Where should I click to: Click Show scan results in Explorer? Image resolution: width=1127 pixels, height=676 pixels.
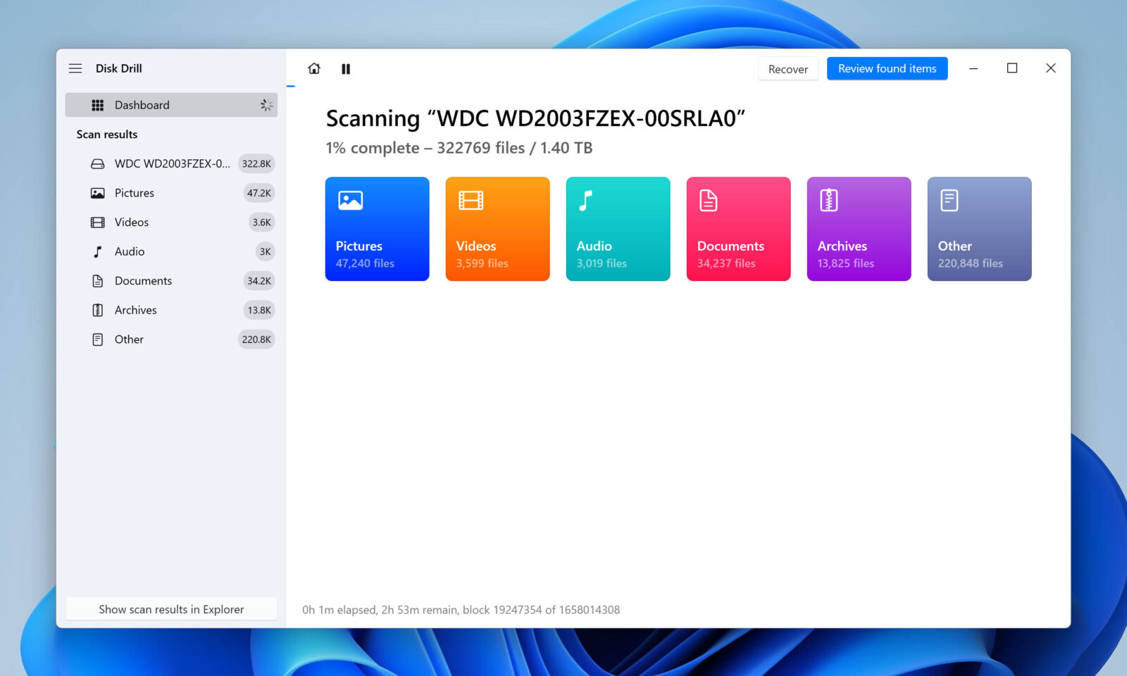click(x=171, y=608)
